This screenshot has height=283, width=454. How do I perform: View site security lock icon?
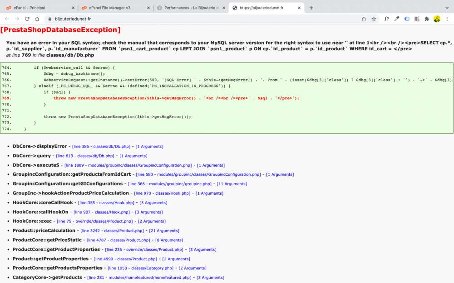pyautogui.click(x=50, y=19)
